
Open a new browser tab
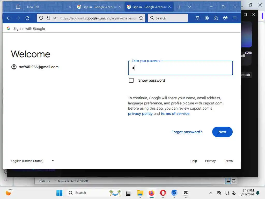tap(179, 7)
